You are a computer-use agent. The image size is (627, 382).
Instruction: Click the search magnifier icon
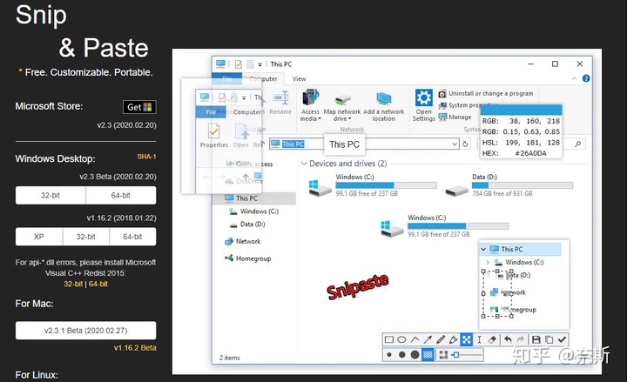578,144
